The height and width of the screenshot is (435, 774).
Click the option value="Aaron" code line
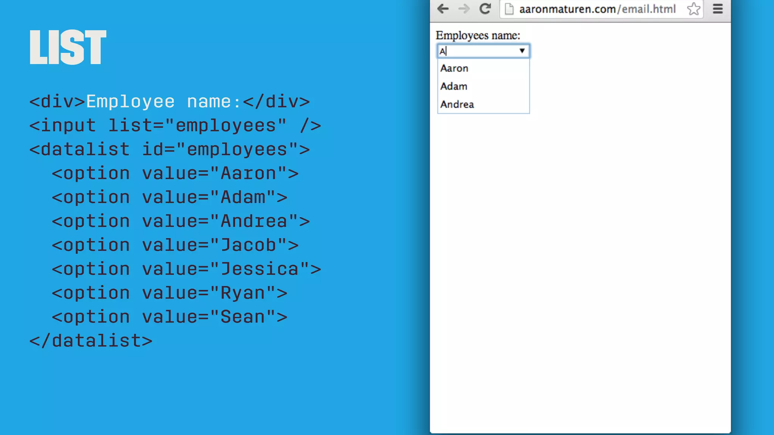point(175,174)
